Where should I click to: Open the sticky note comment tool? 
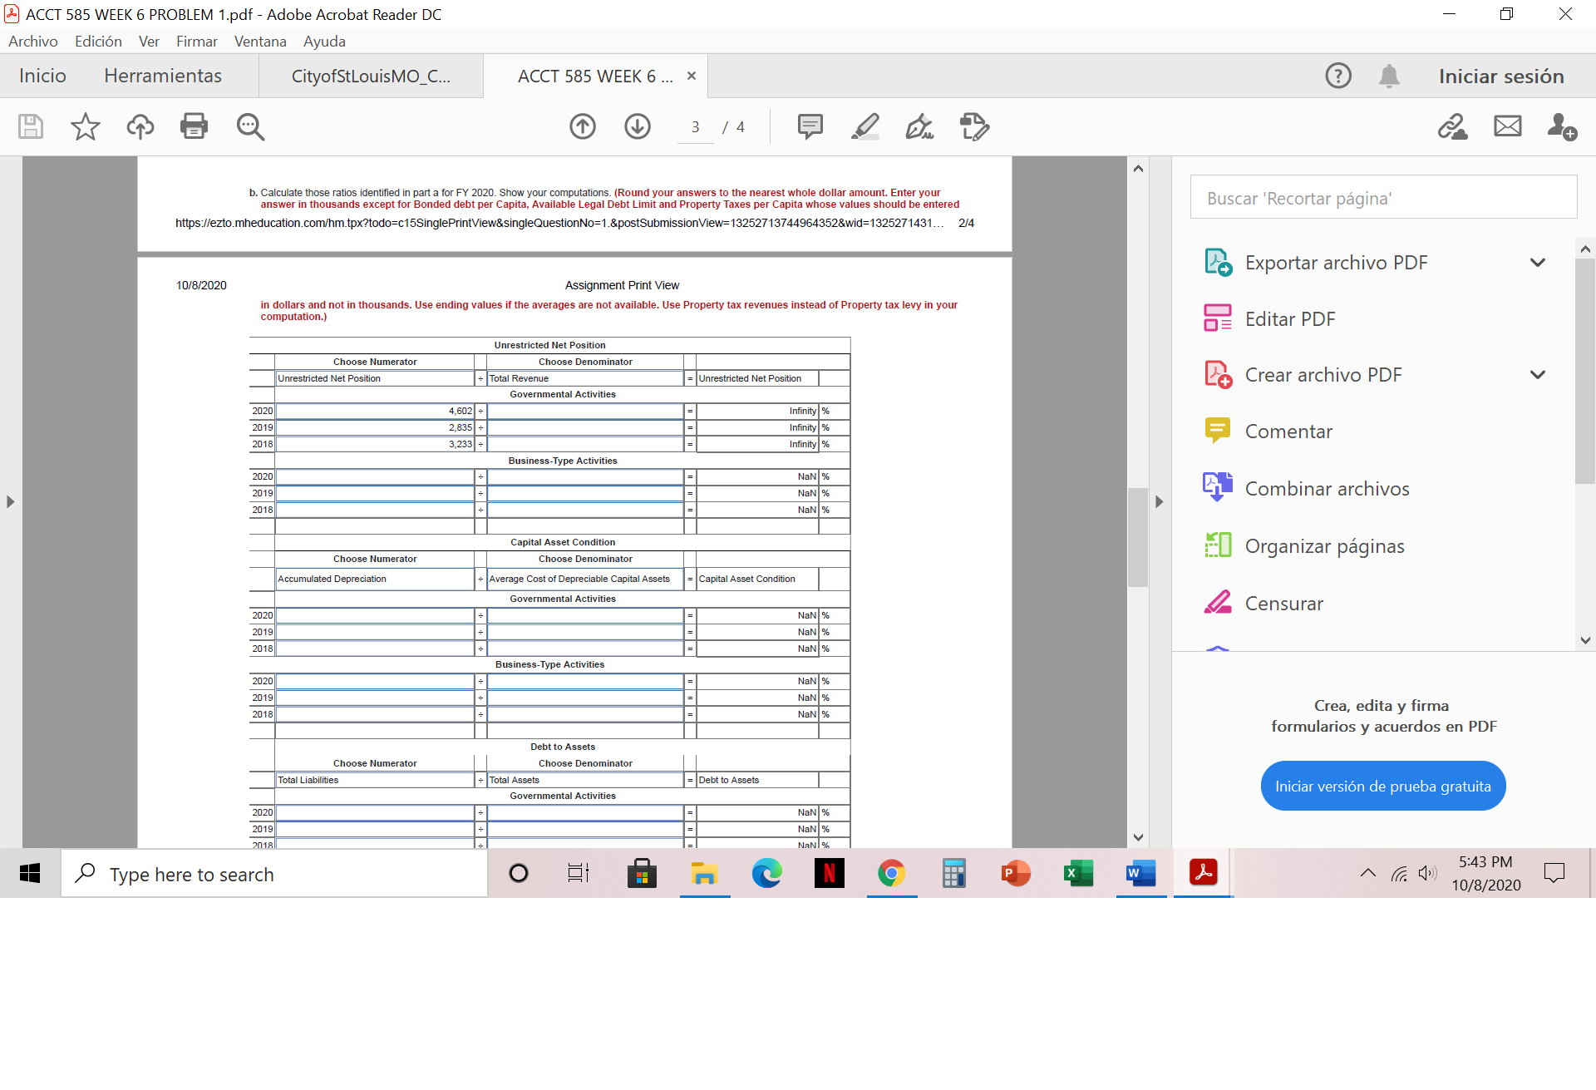[810, 126]
